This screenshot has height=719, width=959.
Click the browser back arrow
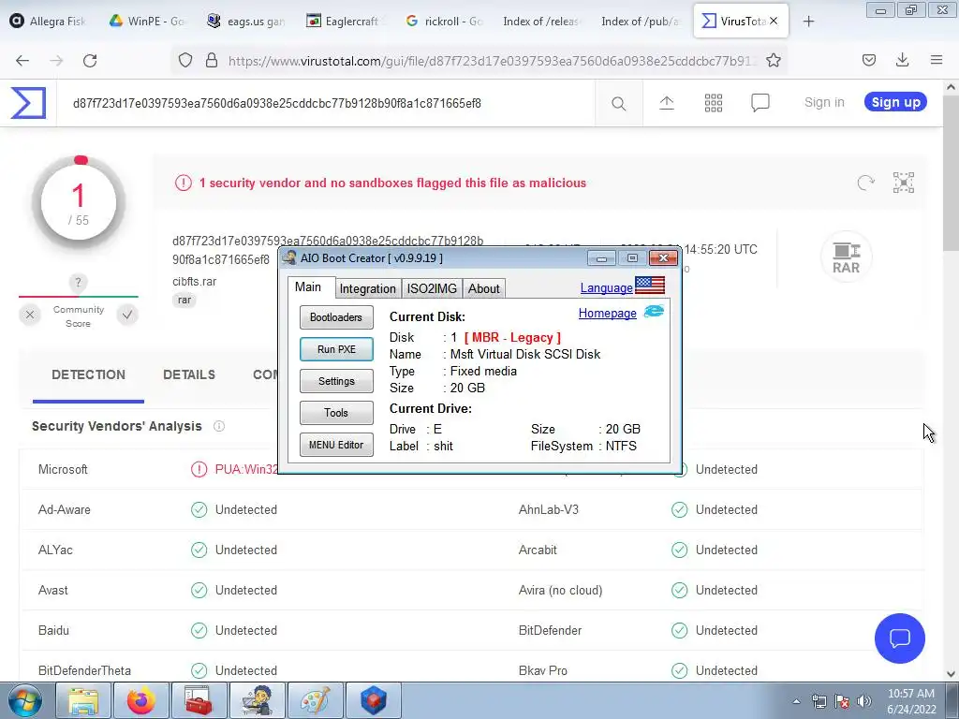point(22,60)
